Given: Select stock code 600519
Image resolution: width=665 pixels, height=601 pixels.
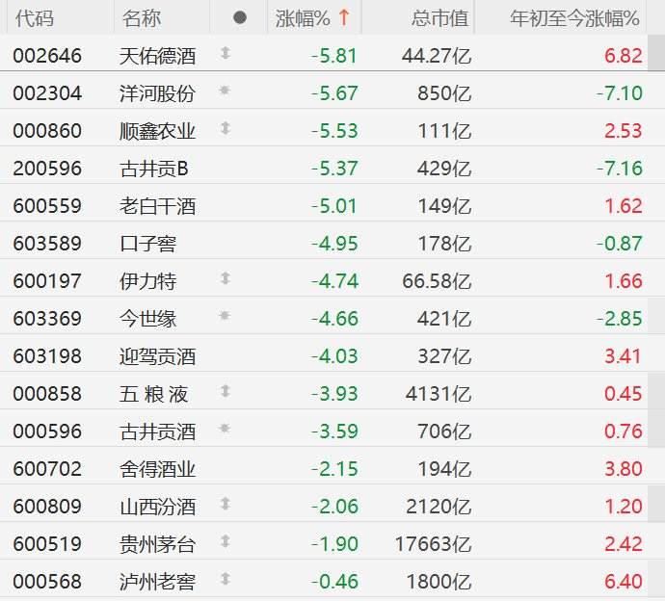Looking at the screenshot, I should [x=47, y=544].
